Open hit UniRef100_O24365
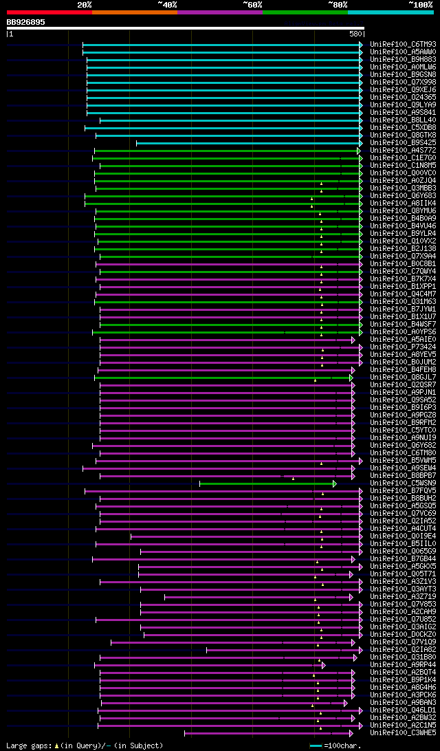Viewport: 440px width, 751px height. click(x=403, y=97)
